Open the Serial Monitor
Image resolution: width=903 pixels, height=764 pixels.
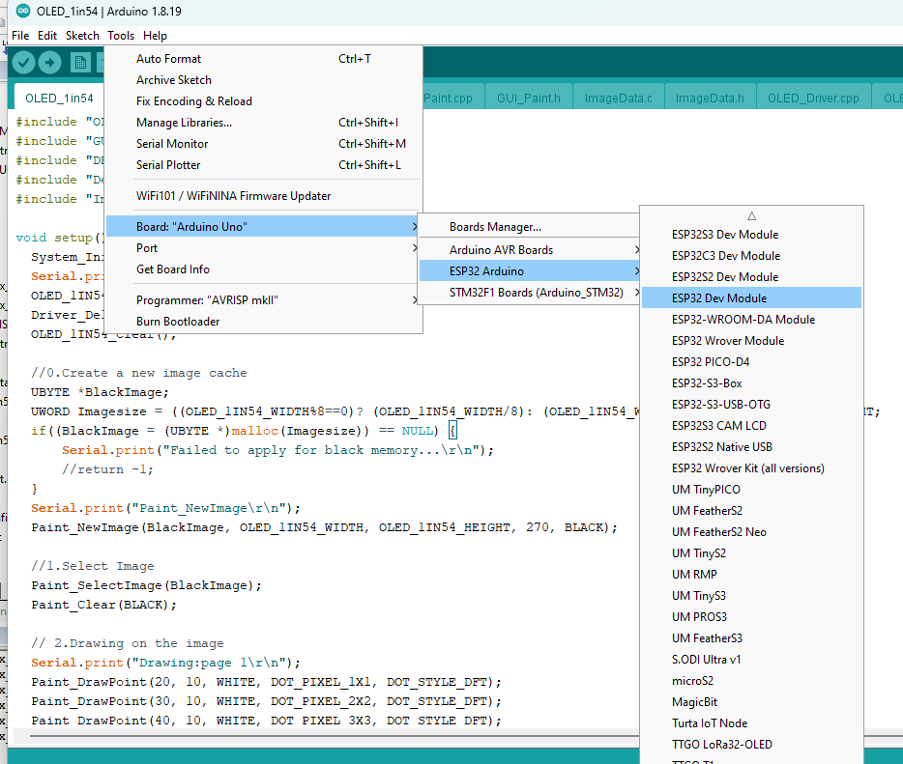coord(264,144)
